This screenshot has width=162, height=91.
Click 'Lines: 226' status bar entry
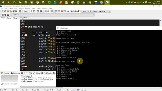point(36,90)
